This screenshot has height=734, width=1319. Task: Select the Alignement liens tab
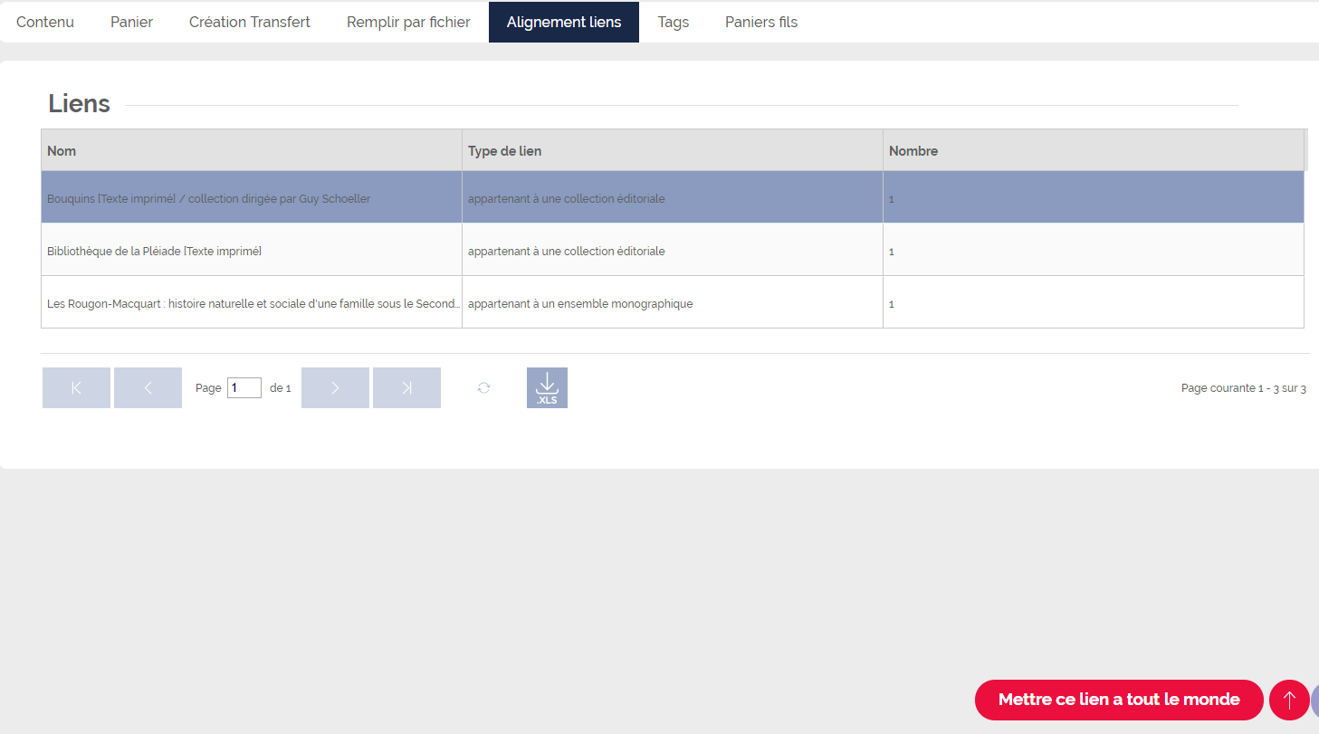[564, 22]
